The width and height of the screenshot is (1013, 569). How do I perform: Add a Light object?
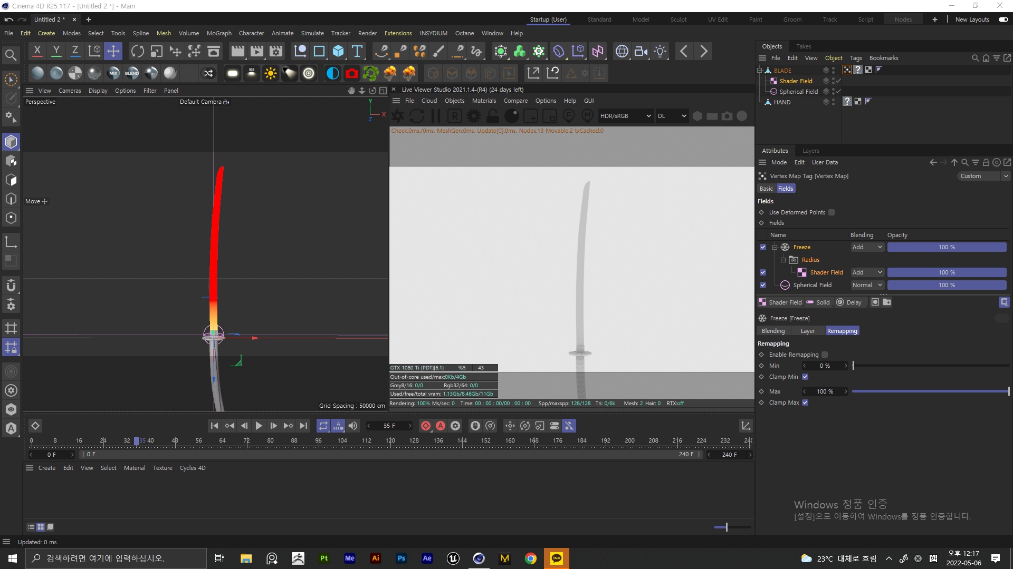pyautogui.click(x=660, y=51)
